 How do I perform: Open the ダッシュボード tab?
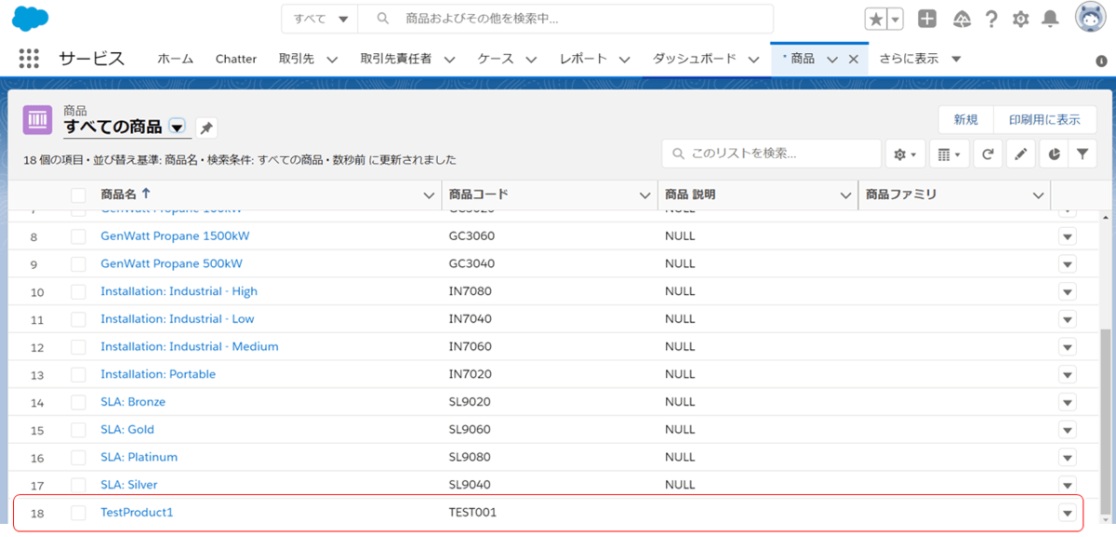click(694, 59)
